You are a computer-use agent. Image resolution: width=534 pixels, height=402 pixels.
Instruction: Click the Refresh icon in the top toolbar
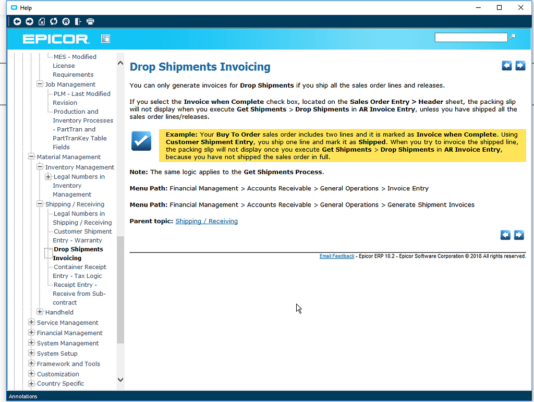click(x=54, y=21)
